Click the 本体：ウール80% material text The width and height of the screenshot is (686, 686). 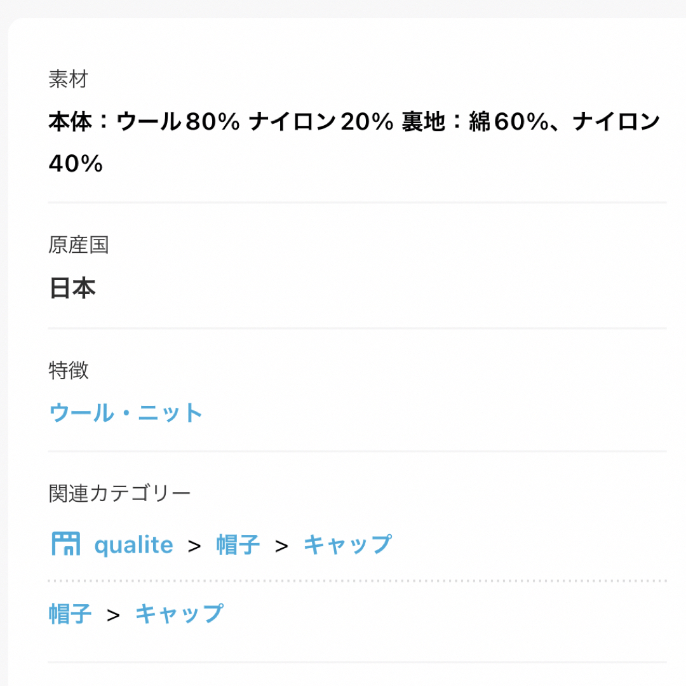pos(144,121)
